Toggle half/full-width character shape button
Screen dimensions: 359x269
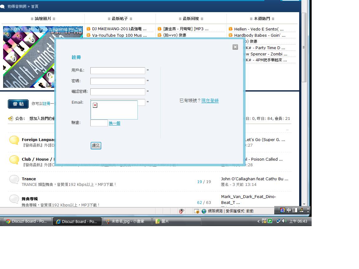tap(295, 210)
